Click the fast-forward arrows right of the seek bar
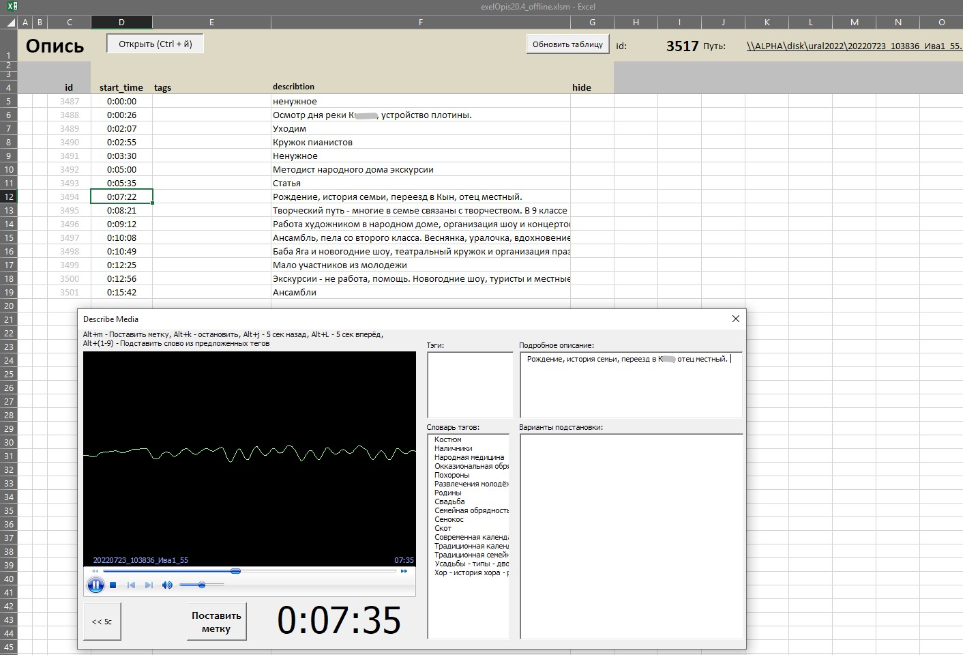 [x=404, y=571]
